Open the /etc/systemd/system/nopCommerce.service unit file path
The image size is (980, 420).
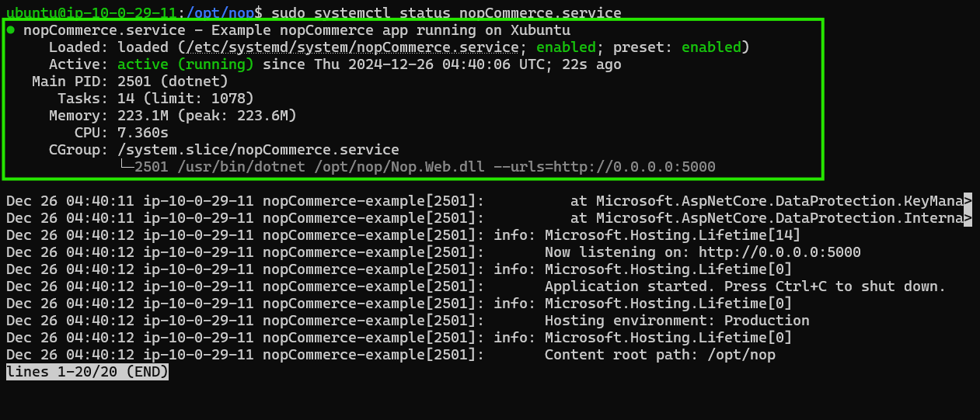pyautogui.click(x=350, y=47)
